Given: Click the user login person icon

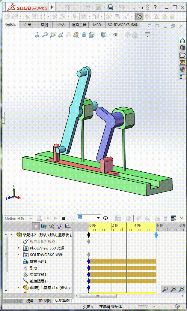Looking at the screenshot, I should point(147,7).
